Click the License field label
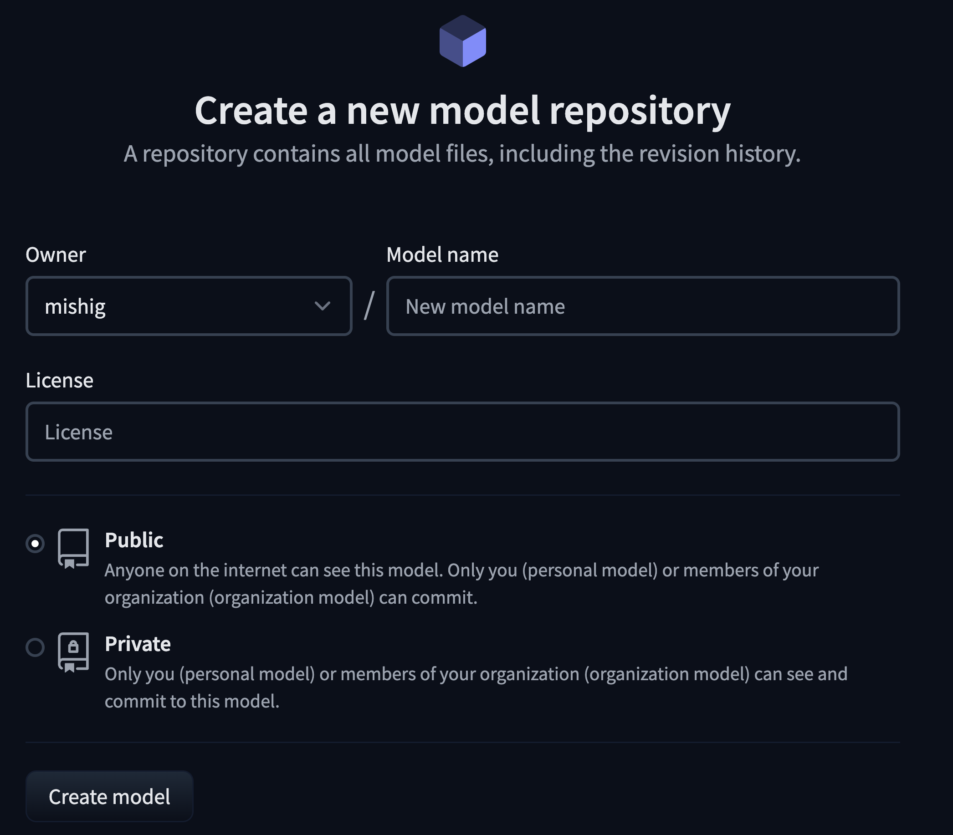The image size is (953, 835). (x=59, y=381)
